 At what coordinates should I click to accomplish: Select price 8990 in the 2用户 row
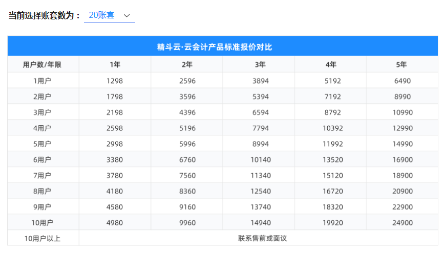[402, 97]
